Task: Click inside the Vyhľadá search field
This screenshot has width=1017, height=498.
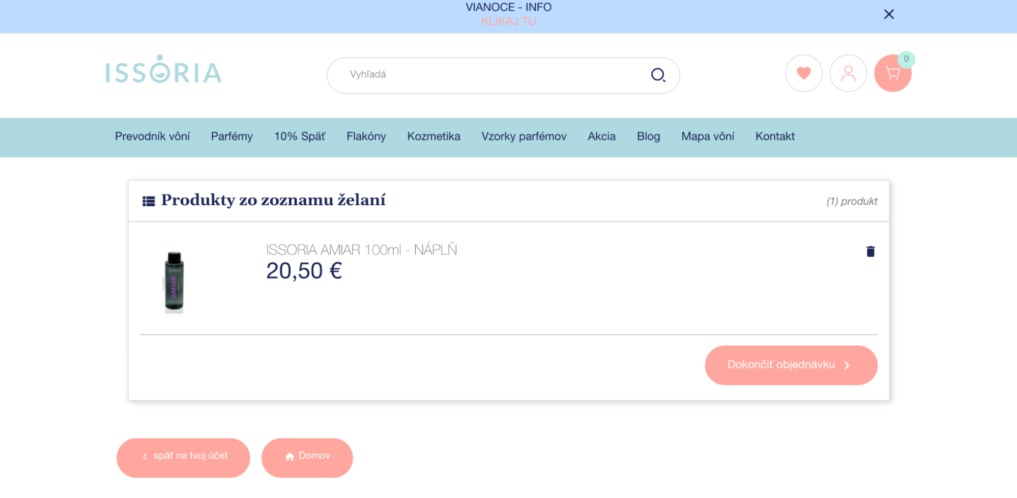Action: 458,74
